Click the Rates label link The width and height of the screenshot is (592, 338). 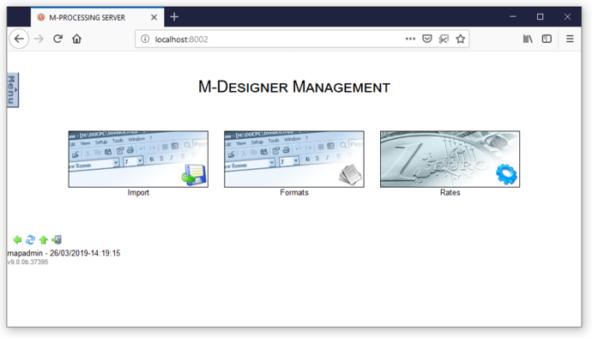450,193
